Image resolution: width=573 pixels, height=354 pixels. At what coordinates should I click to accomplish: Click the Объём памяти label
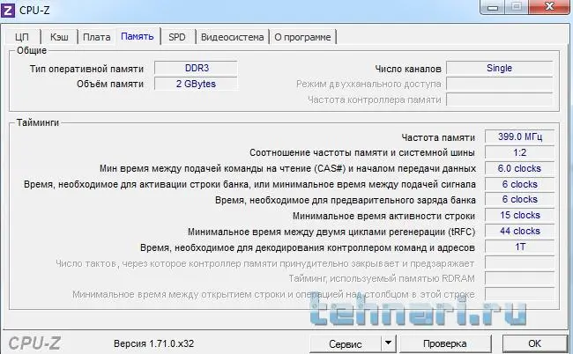click(x=110, y=84)
